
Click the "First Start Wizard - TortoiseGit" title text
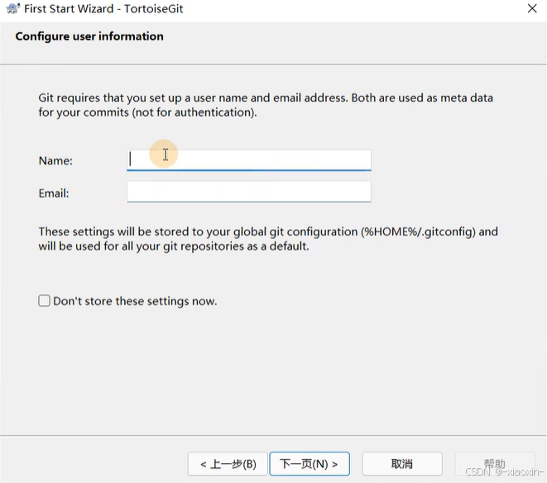103,9
